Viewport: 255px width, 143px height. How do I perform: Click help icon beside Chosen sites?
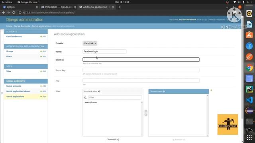[x=164, y=91]
